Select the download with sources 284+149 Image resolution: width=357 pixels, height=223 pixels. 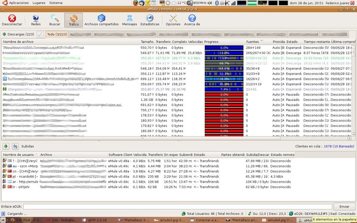point(177,48)
